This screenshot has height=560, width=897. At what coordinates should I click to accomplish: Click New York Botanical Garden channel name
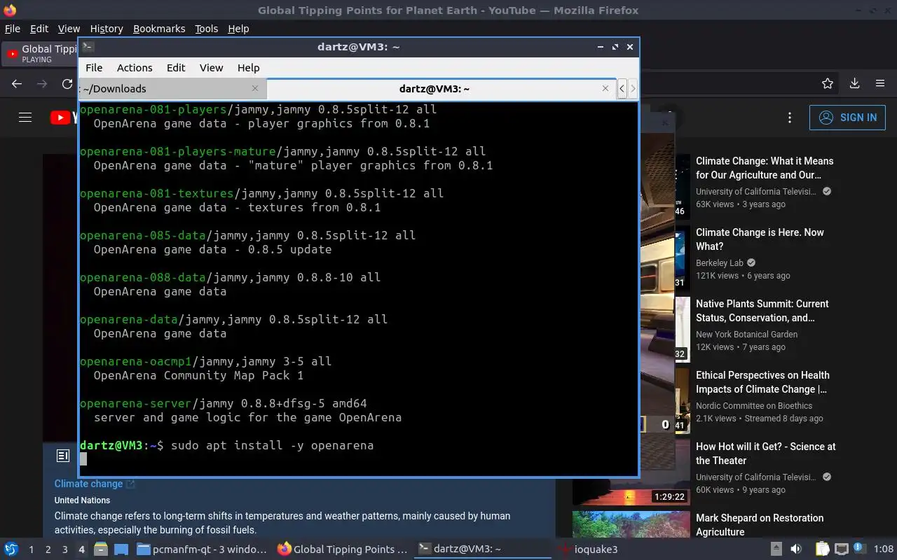tap(746, 335)
